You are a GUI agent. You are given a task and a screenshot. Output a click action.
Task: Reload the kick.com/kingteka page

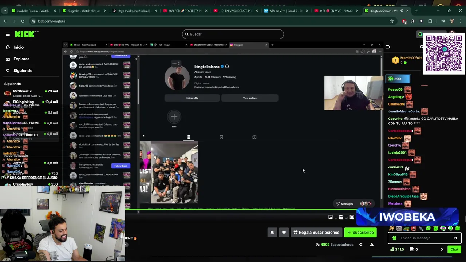pyautogui.click(x=23, y=21)
